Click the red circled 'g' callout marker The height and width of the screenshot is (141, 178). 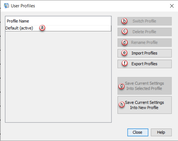point(122,86)
